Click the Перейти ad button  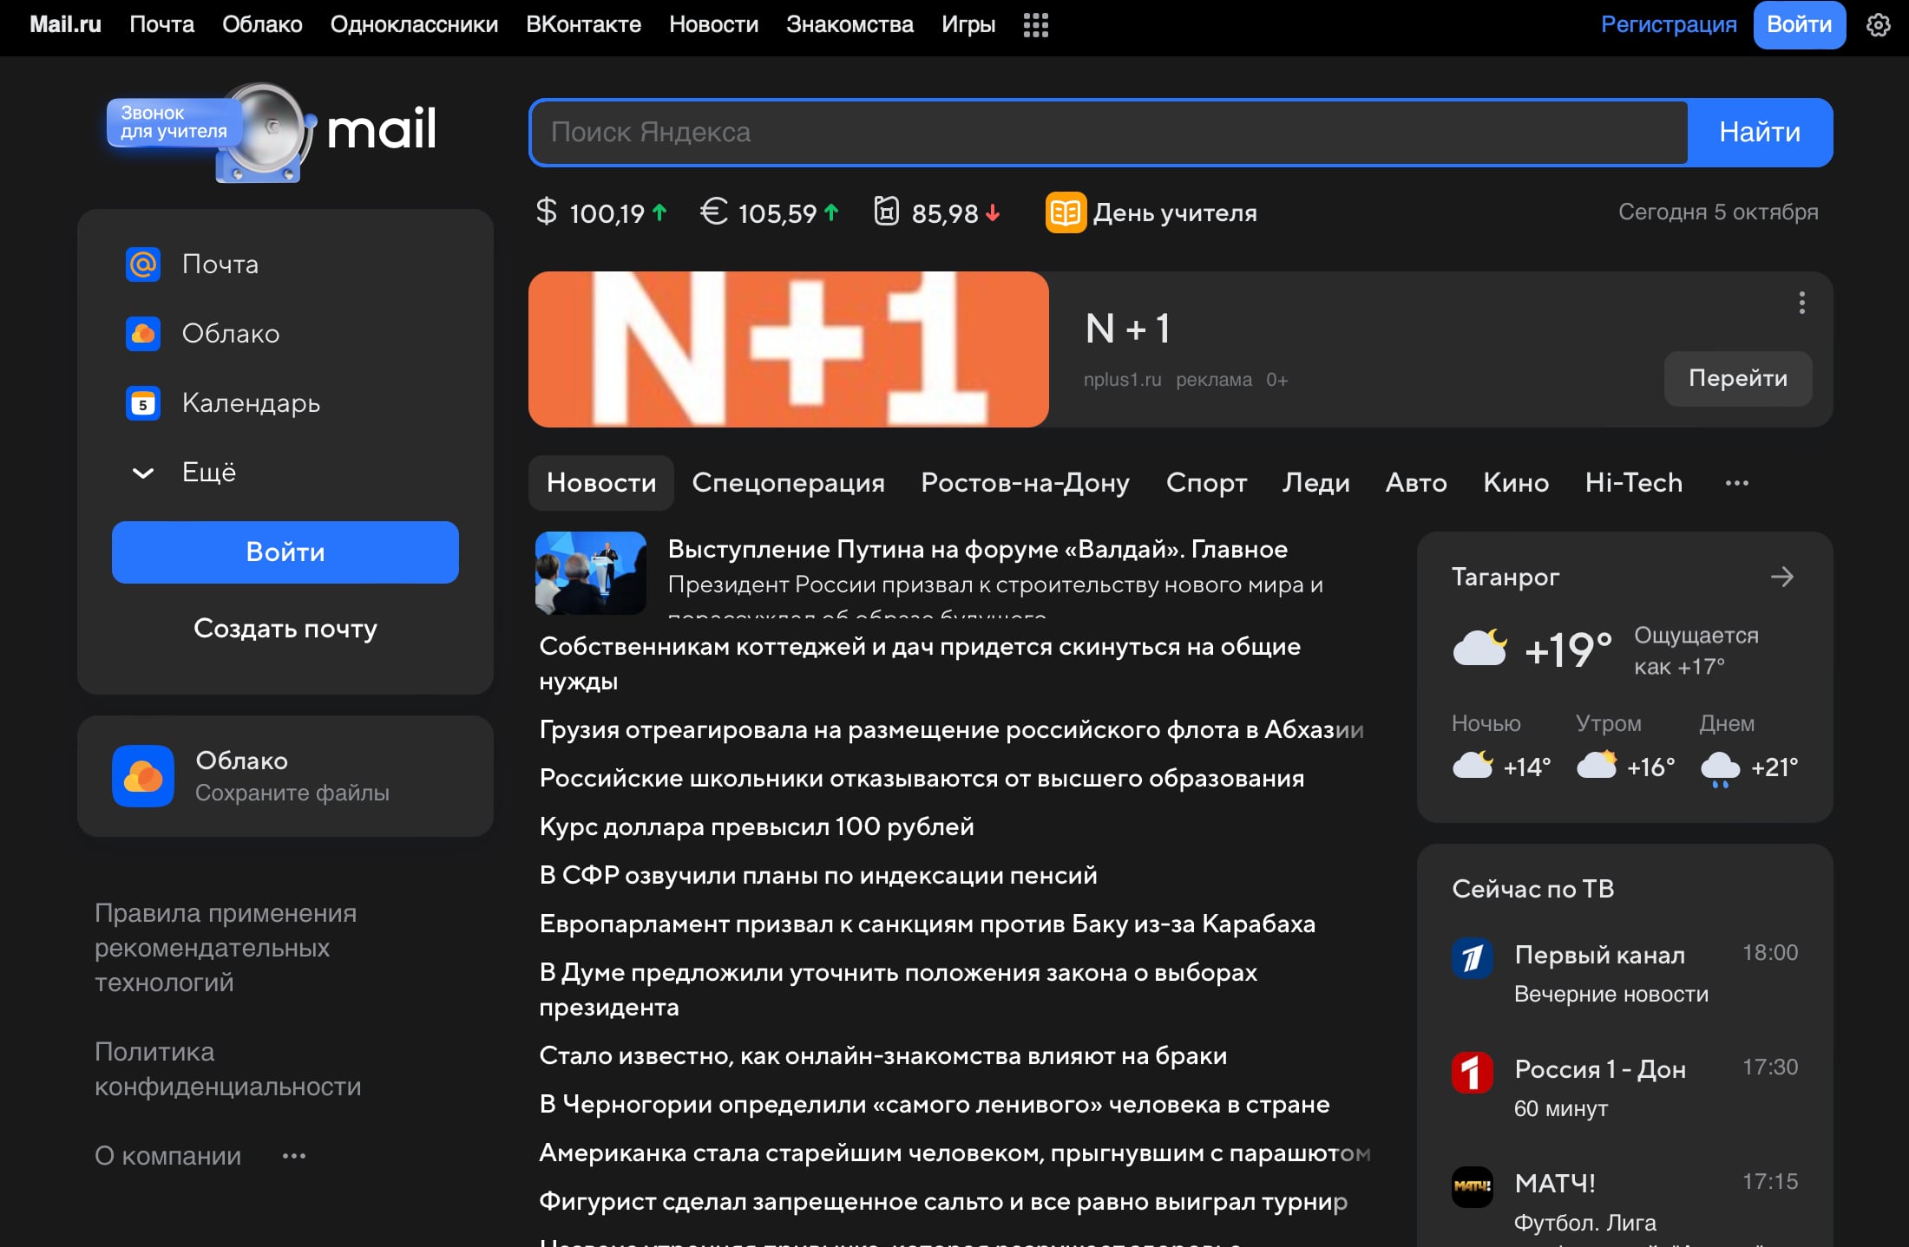tap(1737, 379)
